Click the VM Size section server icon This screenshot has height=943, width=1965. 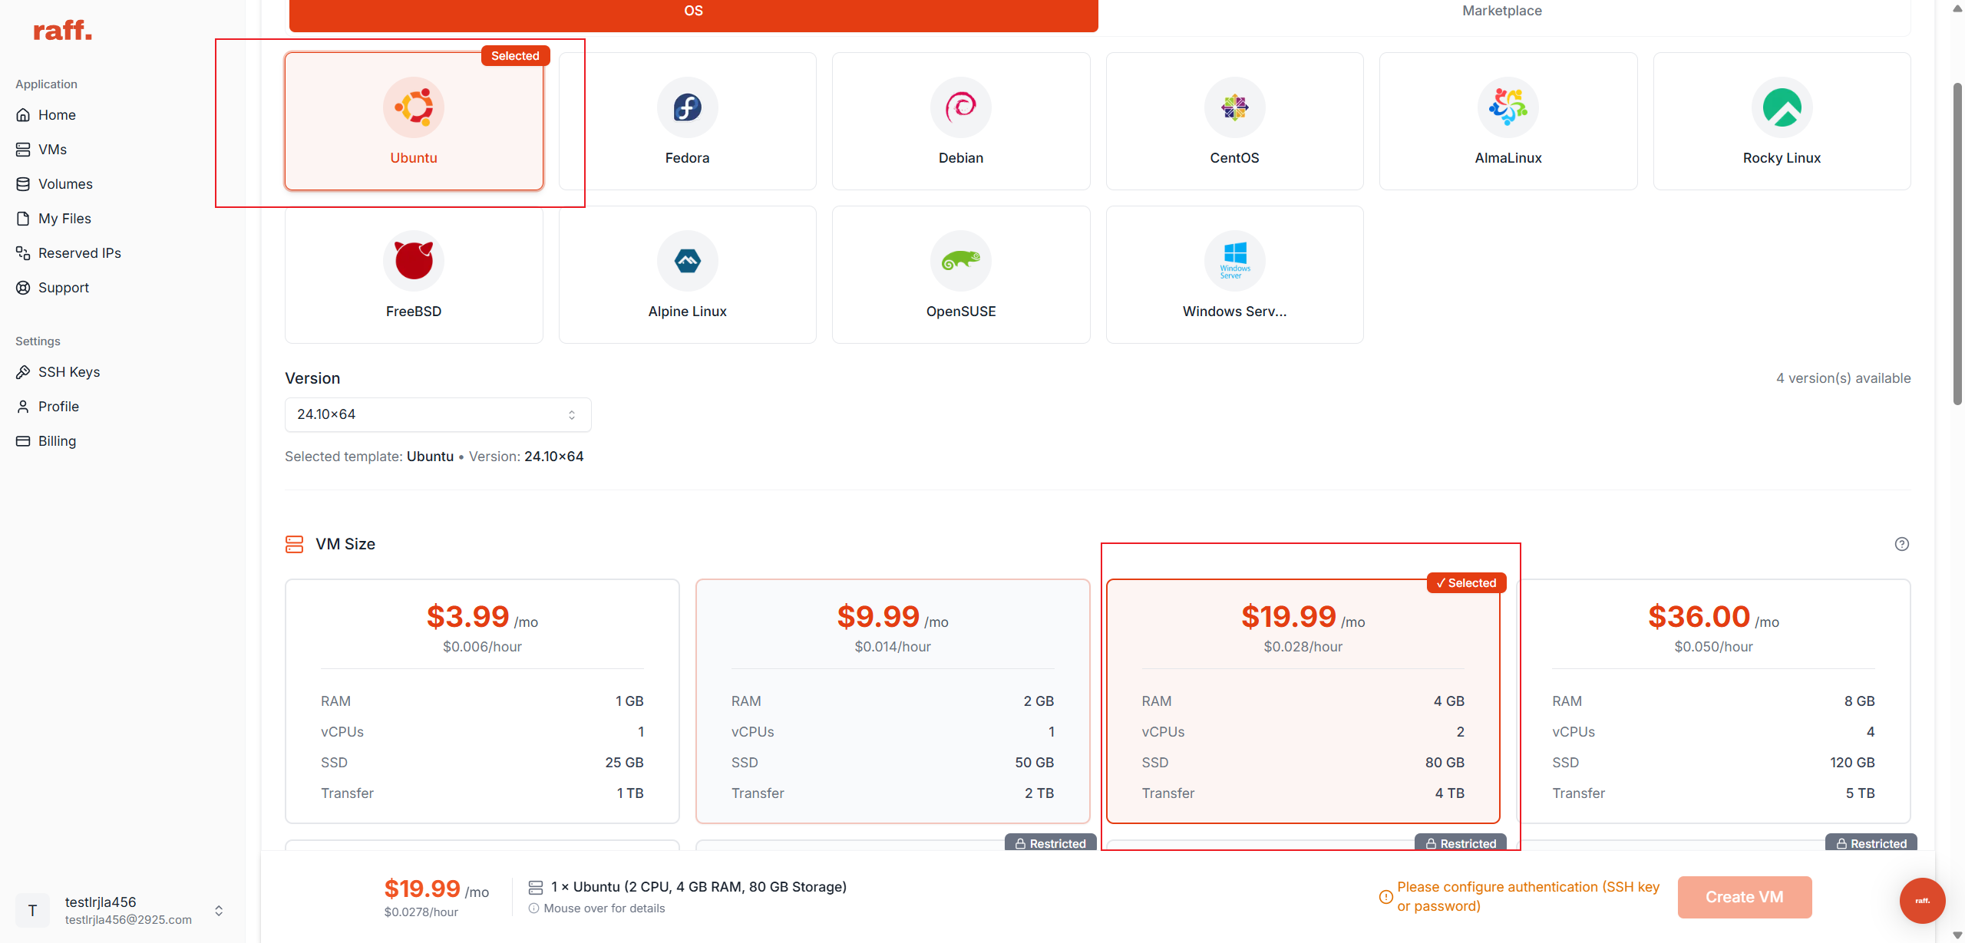tap(295, 544)
